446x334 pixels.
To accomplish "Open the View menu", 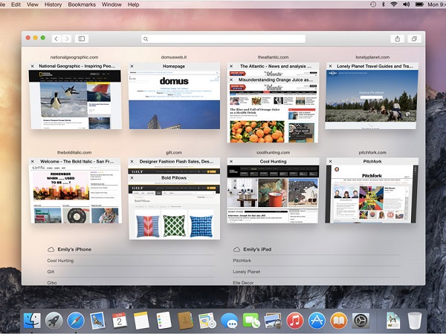I will pos(33,4).
